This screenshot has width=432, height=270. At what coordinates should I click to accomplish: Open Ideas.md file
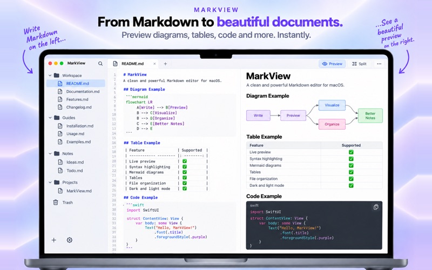(x=76, y=162)
